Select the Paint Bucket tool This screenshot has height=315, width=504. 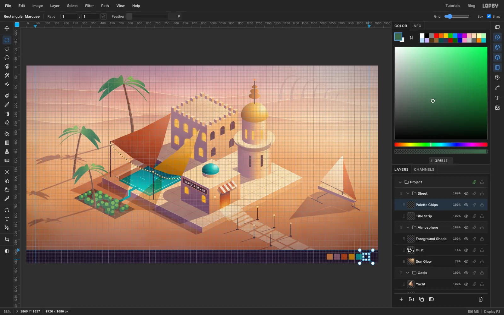(7, 134)
